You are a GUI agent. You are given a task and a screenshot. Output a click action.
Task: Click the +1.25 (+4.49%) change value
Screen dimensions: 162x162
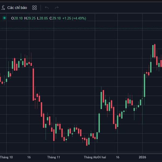click(x=74, y=18)
